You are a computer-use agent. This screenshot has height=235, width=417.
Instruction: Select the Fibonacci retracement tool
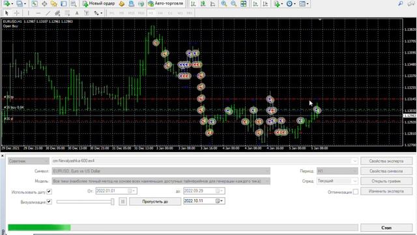(x=67, y=13)
